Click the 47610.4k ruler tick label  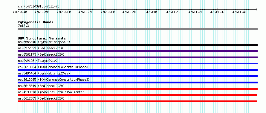(x=20, y=12)
